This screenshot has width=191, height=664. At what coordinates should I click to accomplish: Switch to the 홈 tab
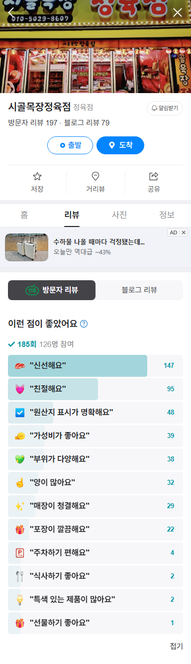[x=24, y=215]
